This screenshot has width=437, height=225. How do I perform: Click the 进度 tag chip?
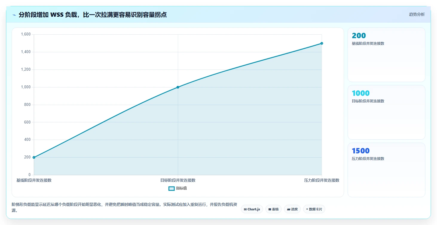click(292, 209)
